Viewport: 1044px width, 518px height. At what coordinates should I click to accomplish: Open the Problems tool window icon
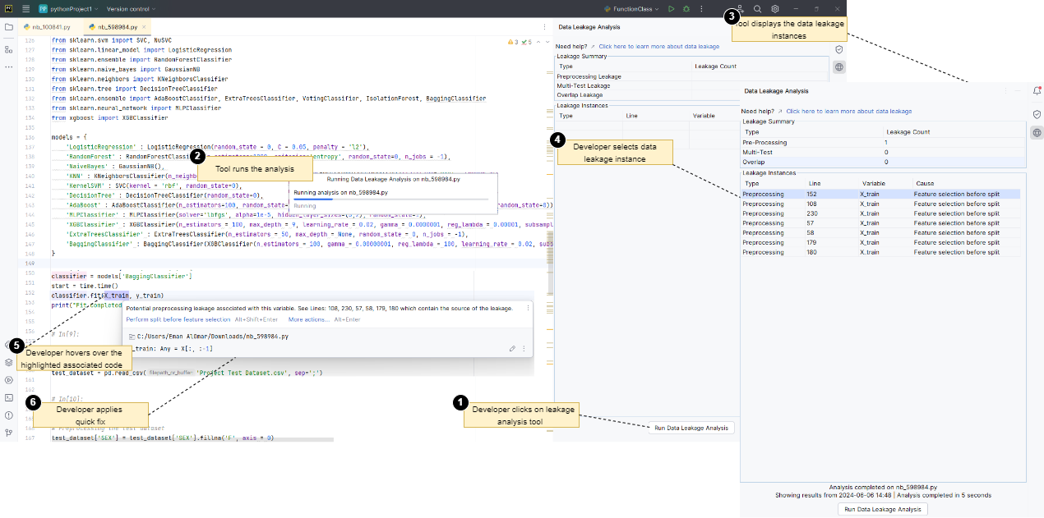tap(8, 415)
